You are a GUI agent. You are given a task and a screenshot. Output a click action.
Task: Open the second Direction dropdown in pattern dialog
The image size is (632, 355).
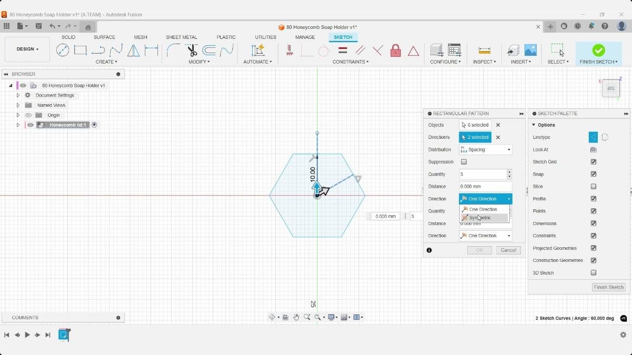pyautogui.click(x=486, y=236)
